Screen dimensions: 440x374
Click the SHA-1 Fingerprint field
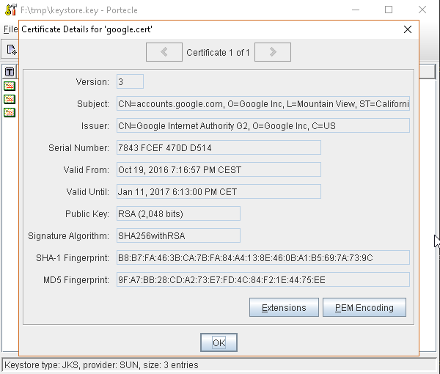coord(263,258)
